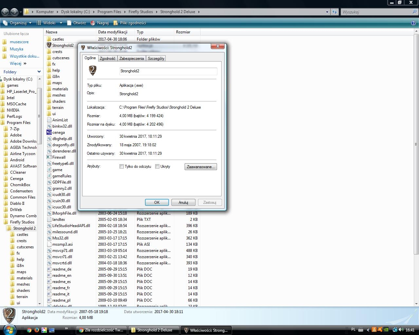
Task: Click the Otwórz toolbar button
Action: point(76,23)
